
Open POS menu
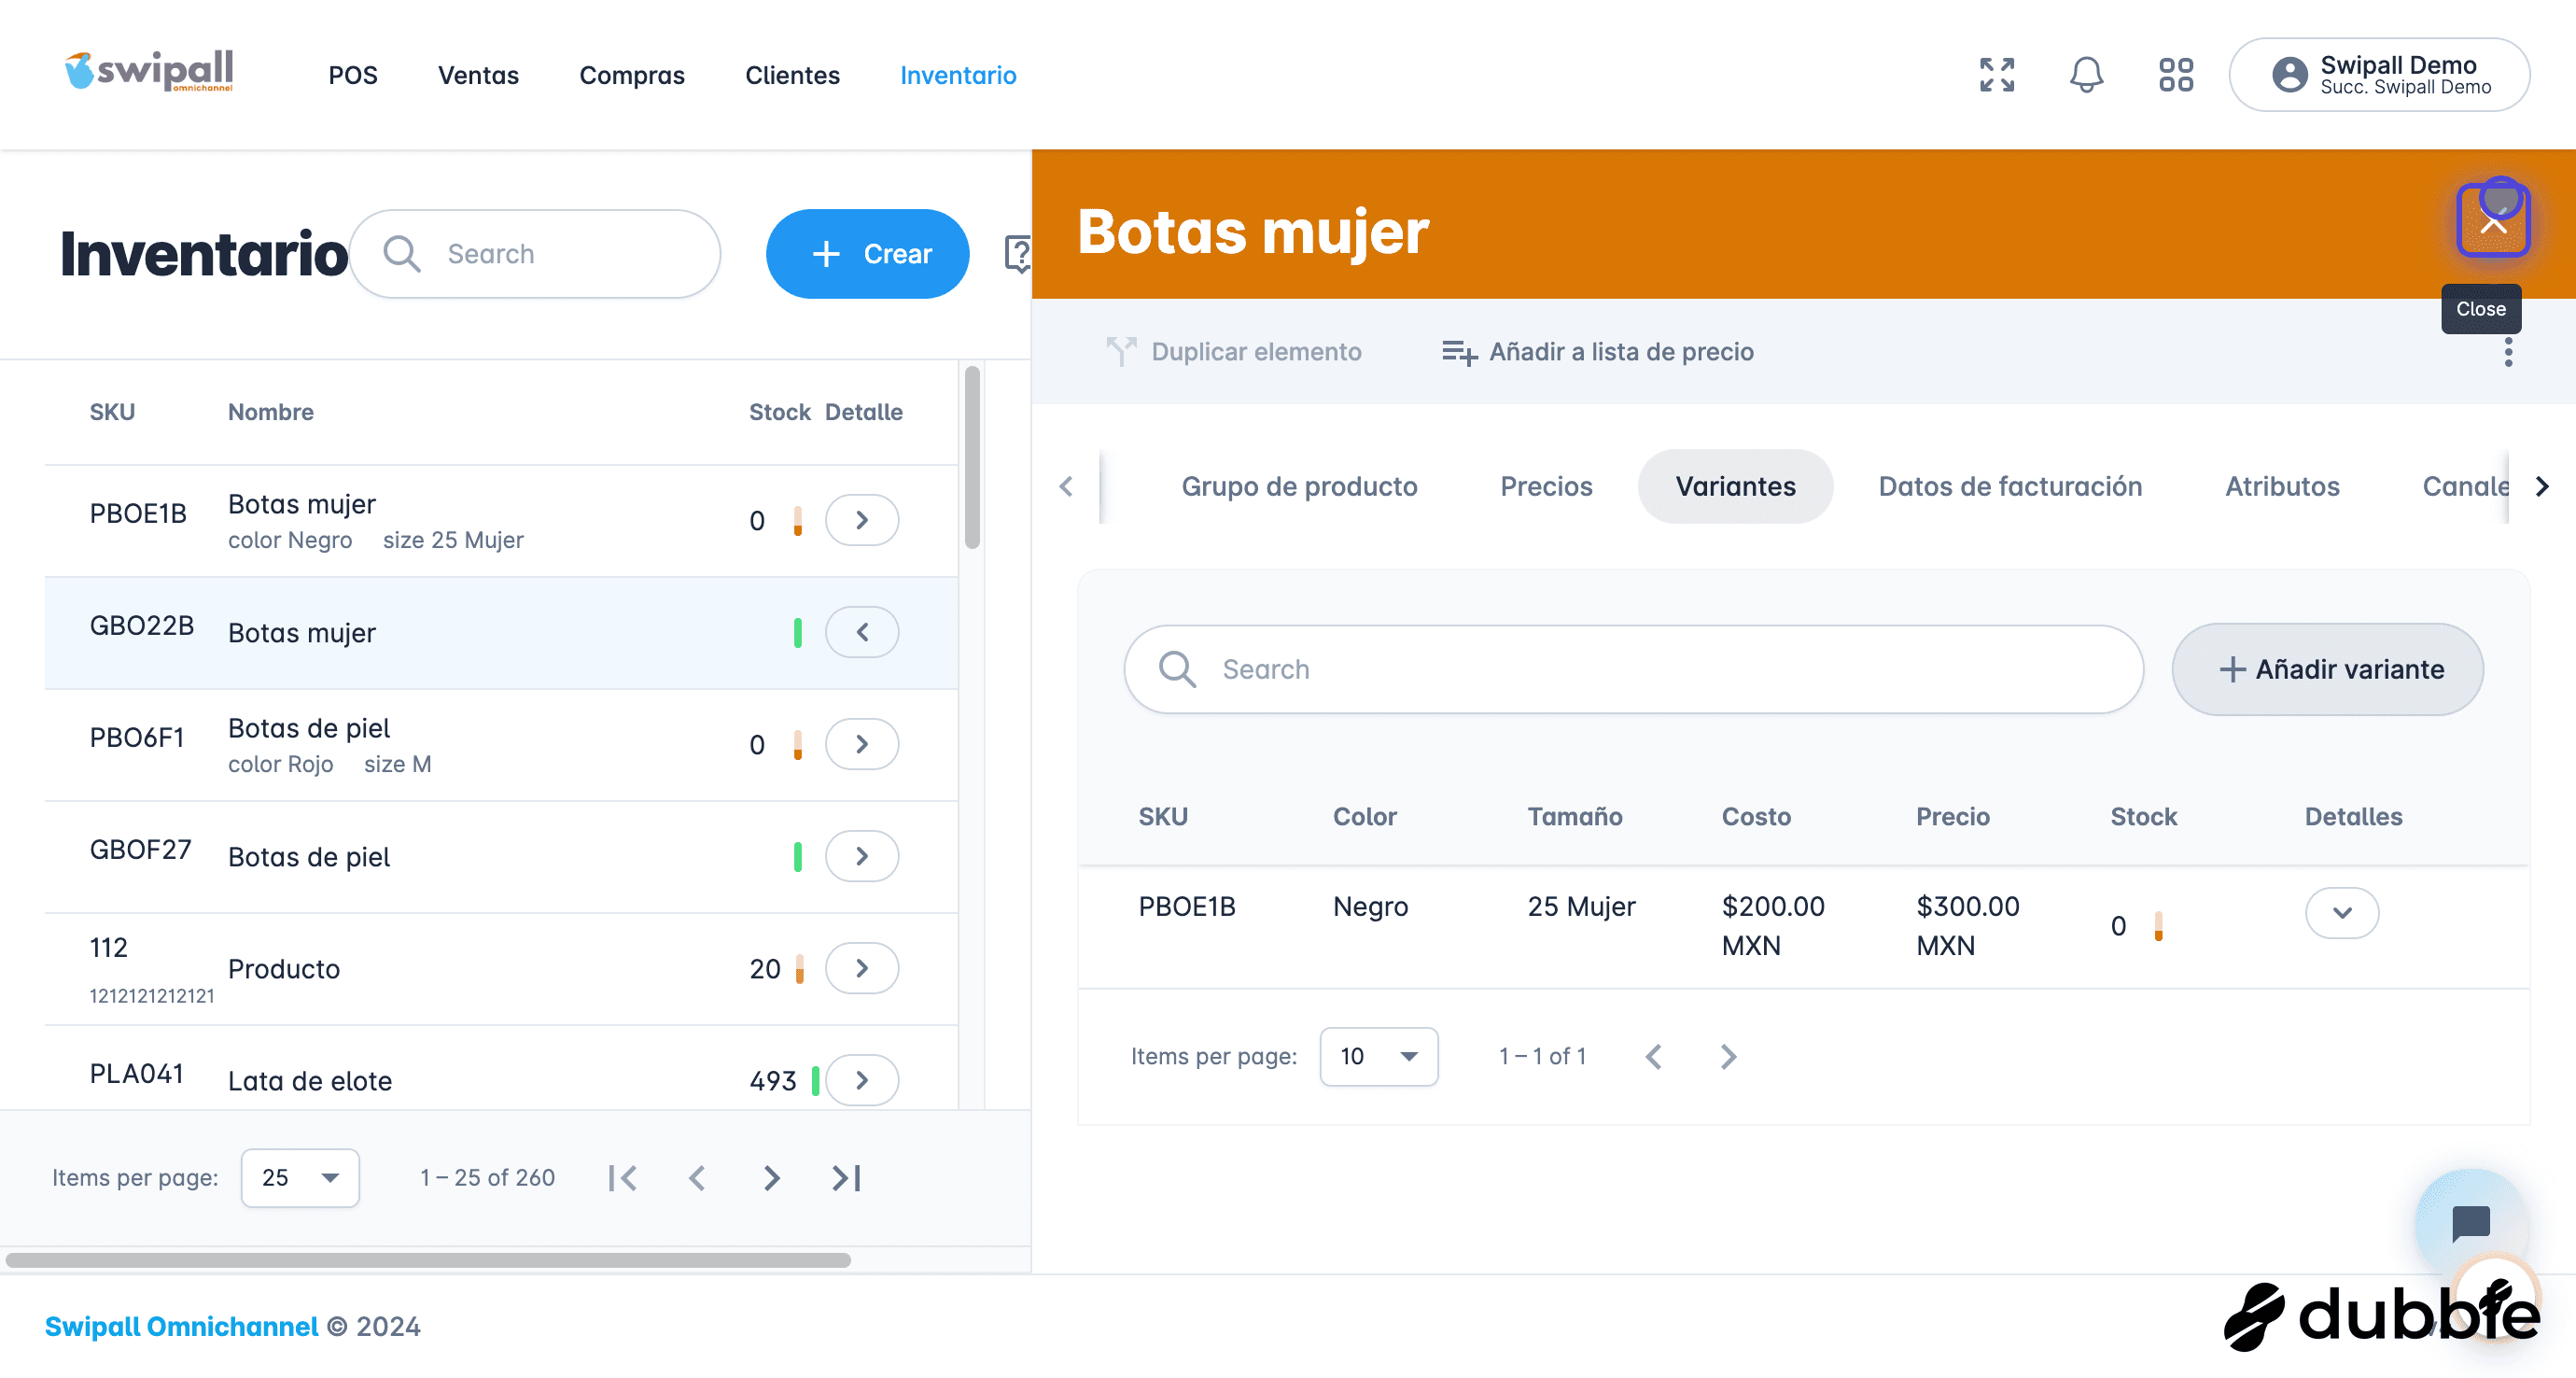[x=353, y=75]
